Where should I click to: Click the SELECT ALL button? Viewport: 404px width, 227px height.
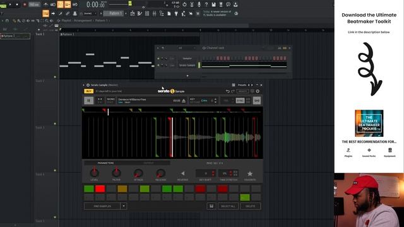[228, 206]
